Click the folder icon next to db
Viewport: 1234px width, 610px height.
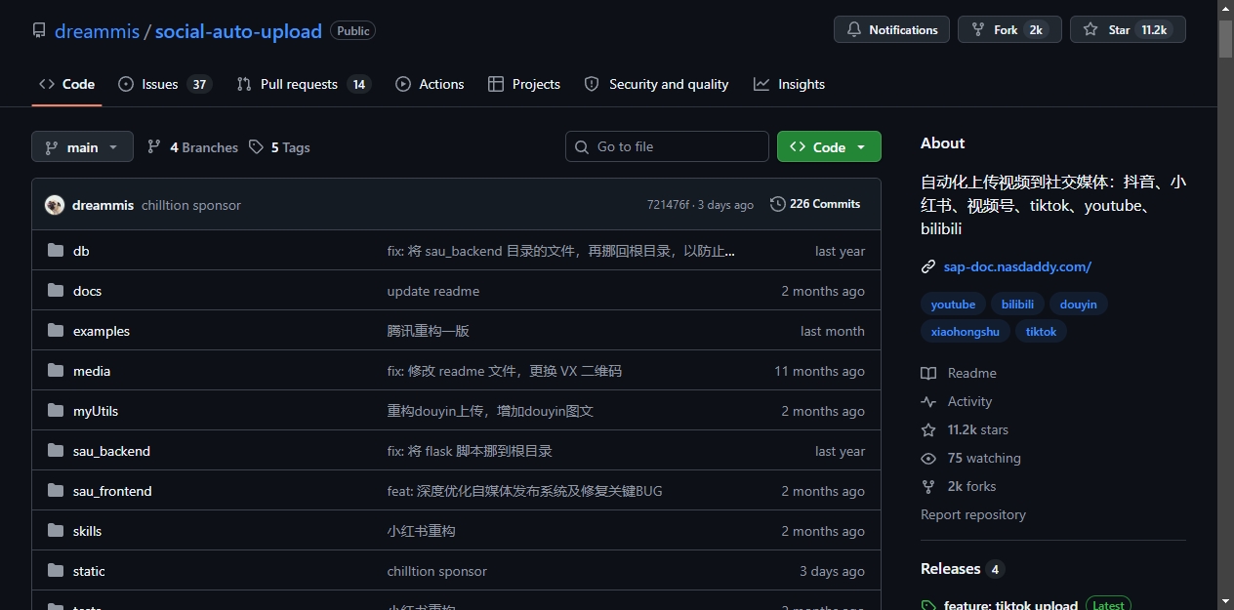tap(56, 251)
